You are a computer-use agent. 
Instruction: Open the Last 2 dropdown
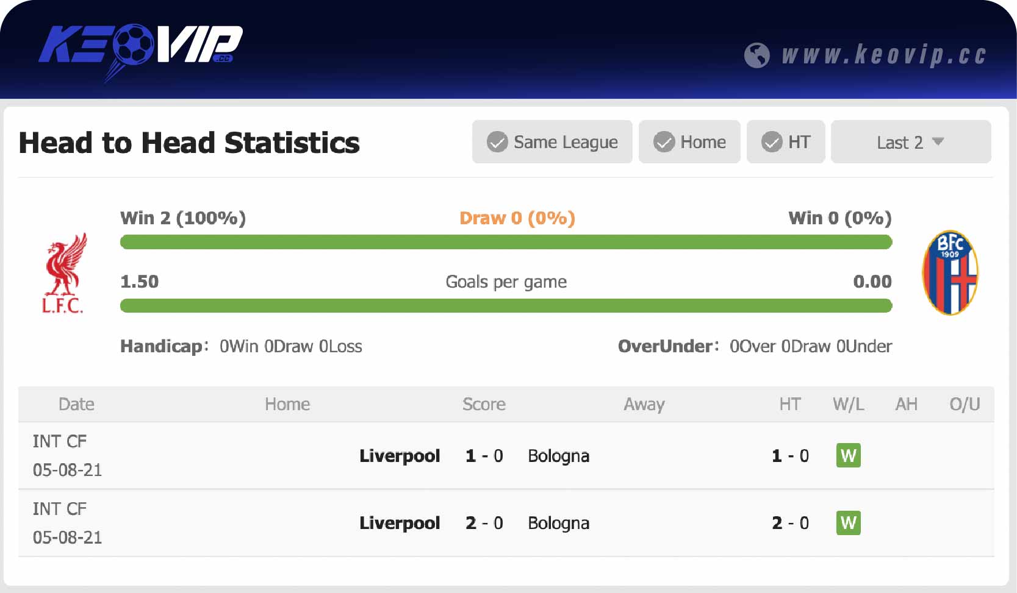910,142
